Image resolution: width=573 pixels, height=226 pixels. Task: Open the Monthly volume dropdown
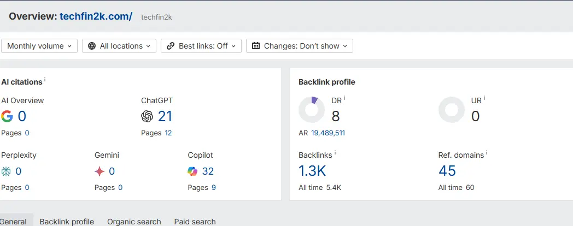tap(39, 46)
